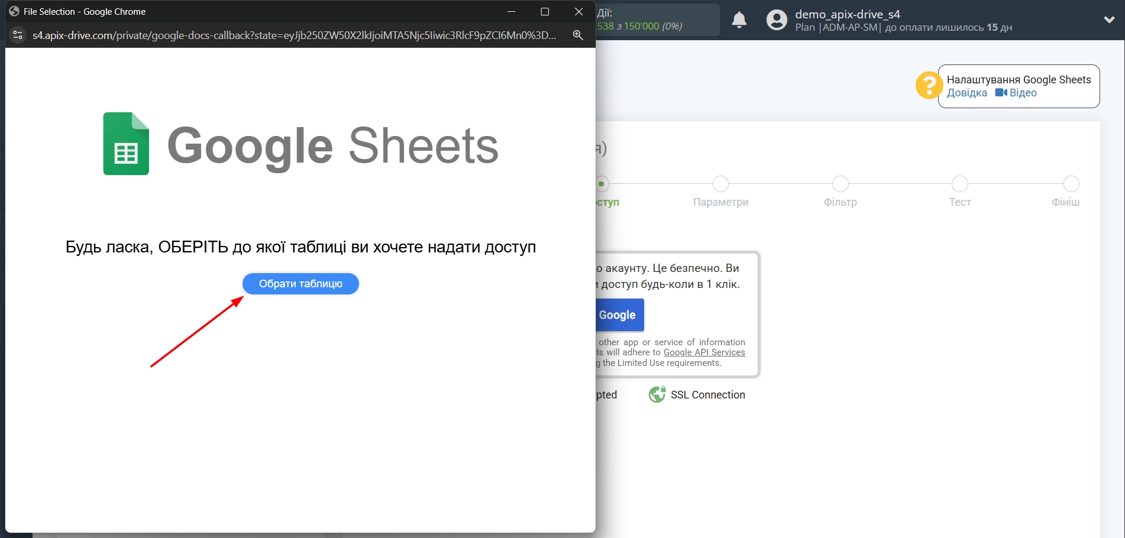
Task: Click the site settings icon in address bar
Action: pyautogui.click(x=18, y=35)
